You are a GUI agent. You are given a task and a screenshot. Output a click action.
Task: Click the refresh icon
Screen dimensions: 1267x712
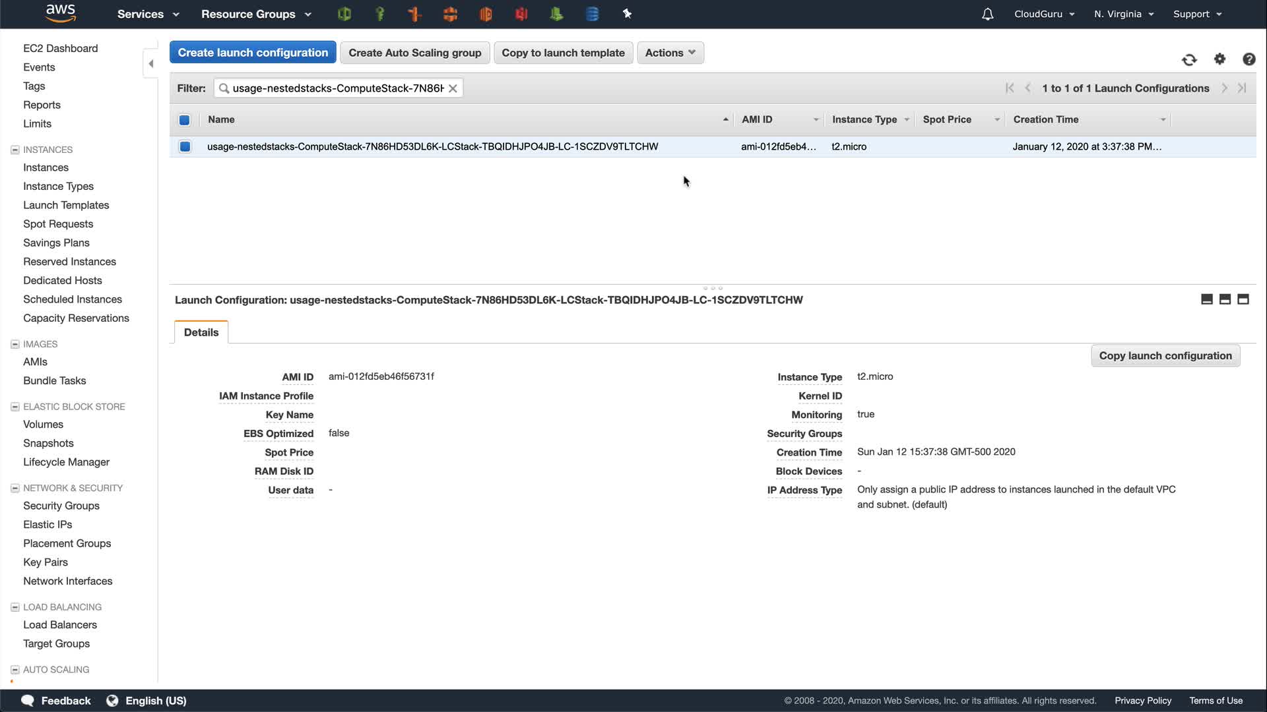[x=1189, y=60]
